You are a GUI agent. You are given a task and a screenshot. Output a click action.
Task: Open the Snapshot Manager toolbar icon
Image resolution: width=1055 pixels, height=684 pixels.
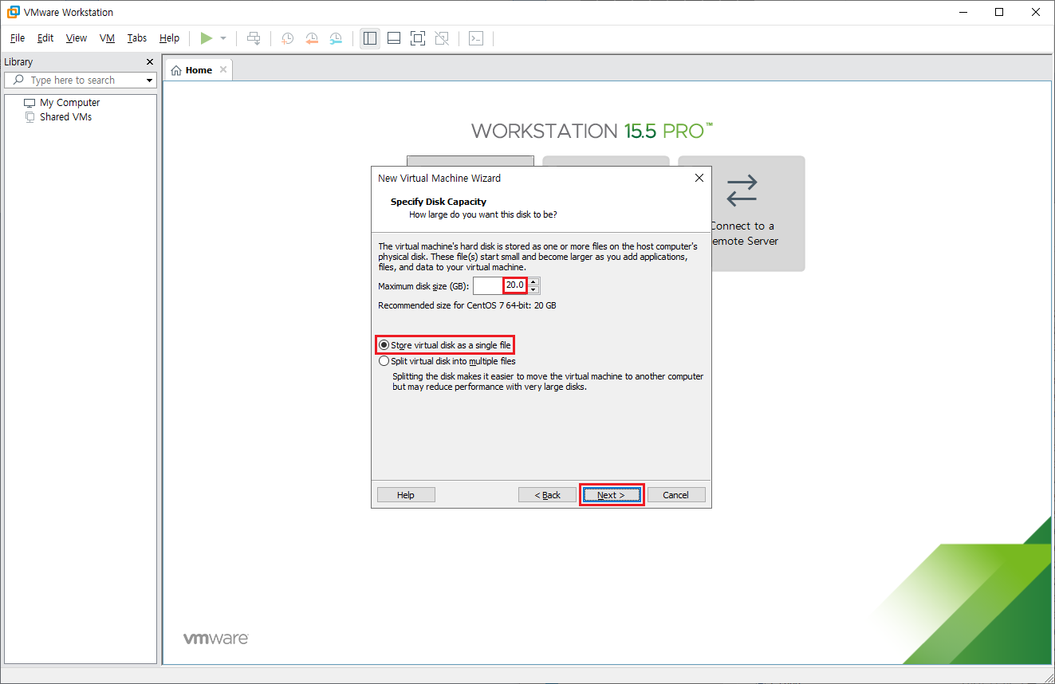pyautogui.click(x=336, y=38)
